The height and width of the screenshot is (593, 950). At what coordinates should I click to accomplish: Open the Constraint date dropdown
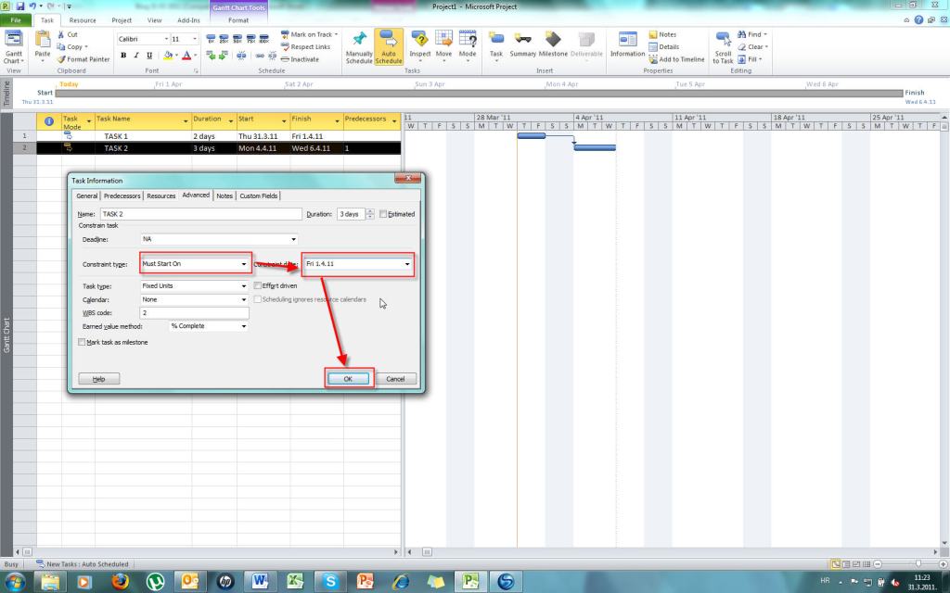point(407,264)
